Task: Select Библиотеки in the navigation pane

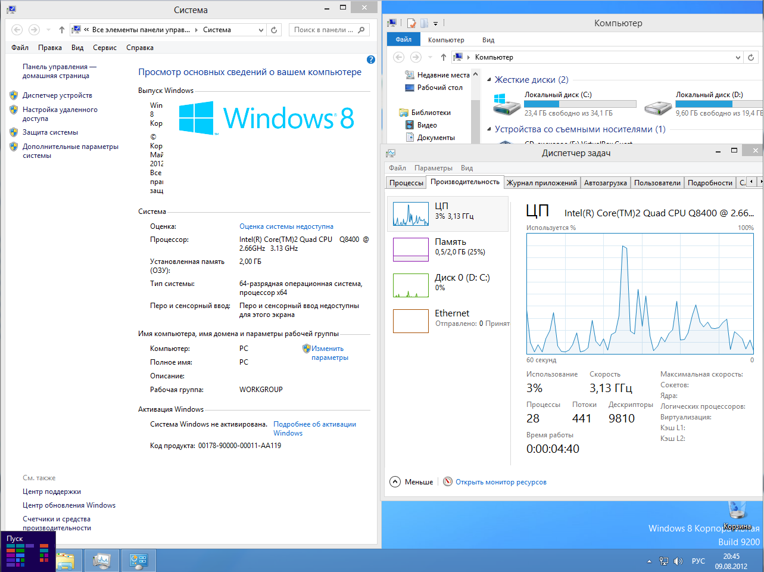Action: coord(425,113)
